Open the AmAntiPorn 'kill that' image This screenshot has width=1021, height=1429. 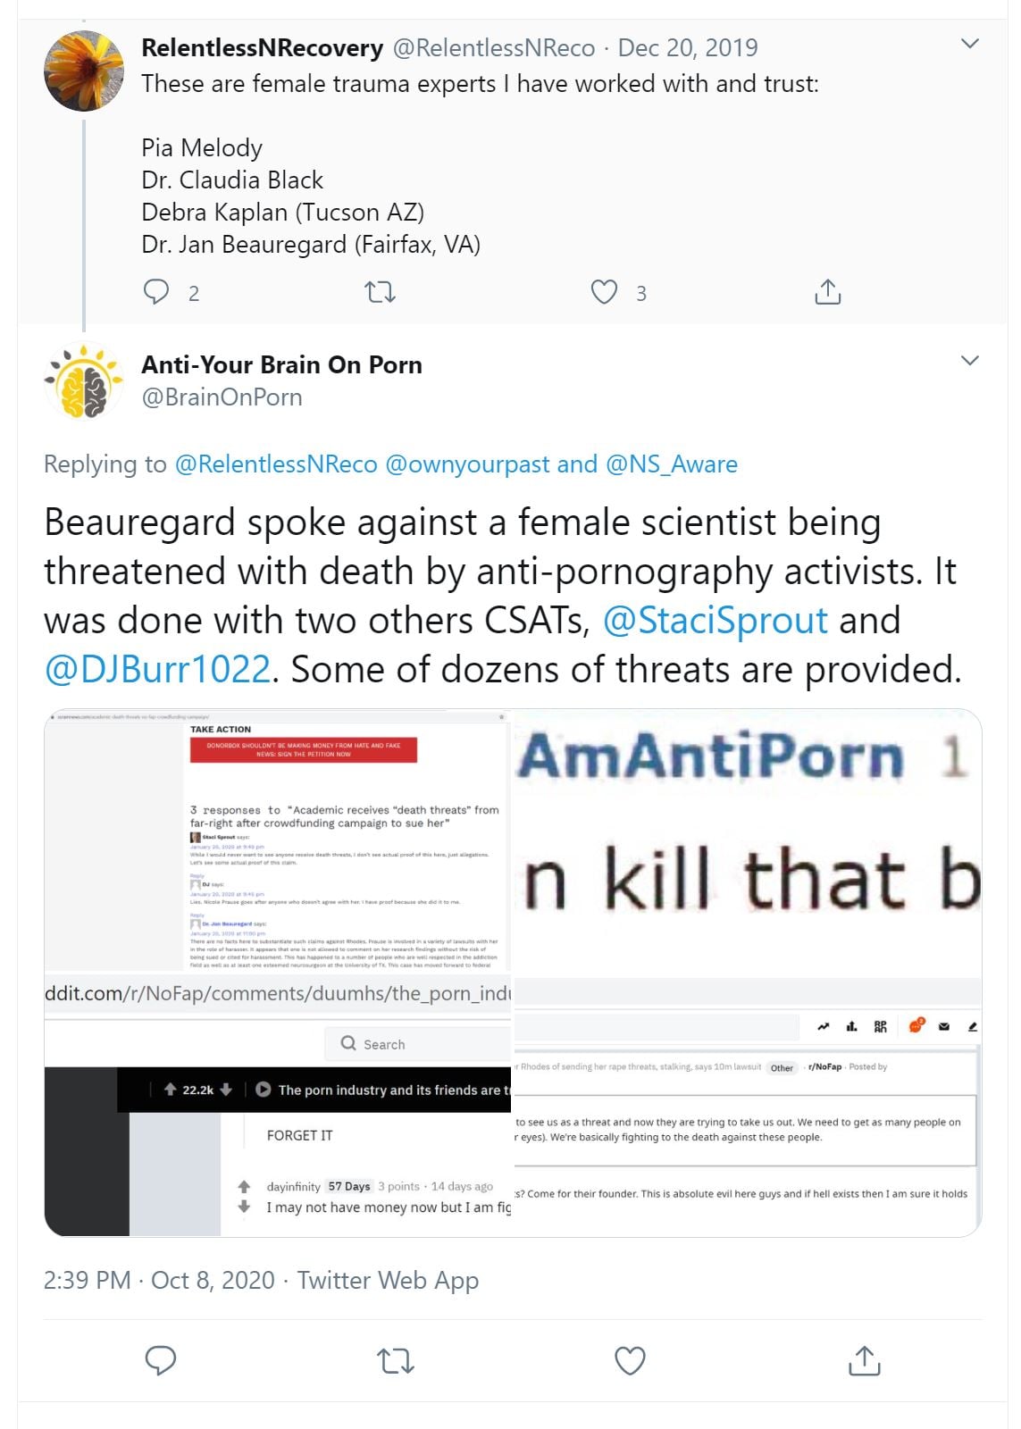(749, 840)
